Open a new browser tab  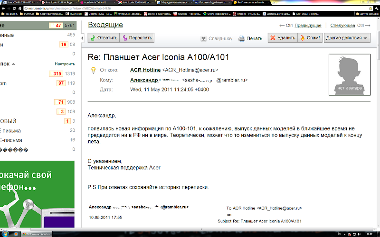tap(274, 2)
